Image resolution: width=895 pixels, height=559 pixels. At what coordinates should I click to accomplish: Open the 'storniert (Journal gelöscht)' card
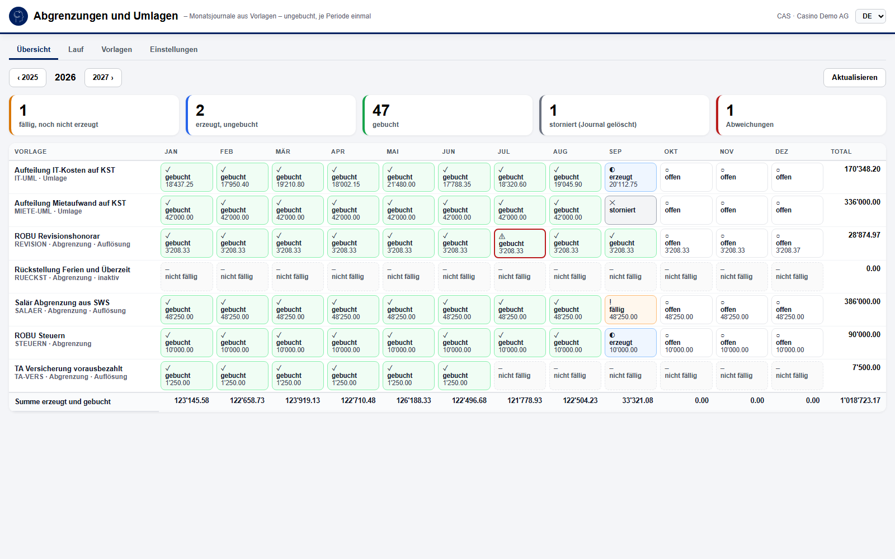point(624,115)
